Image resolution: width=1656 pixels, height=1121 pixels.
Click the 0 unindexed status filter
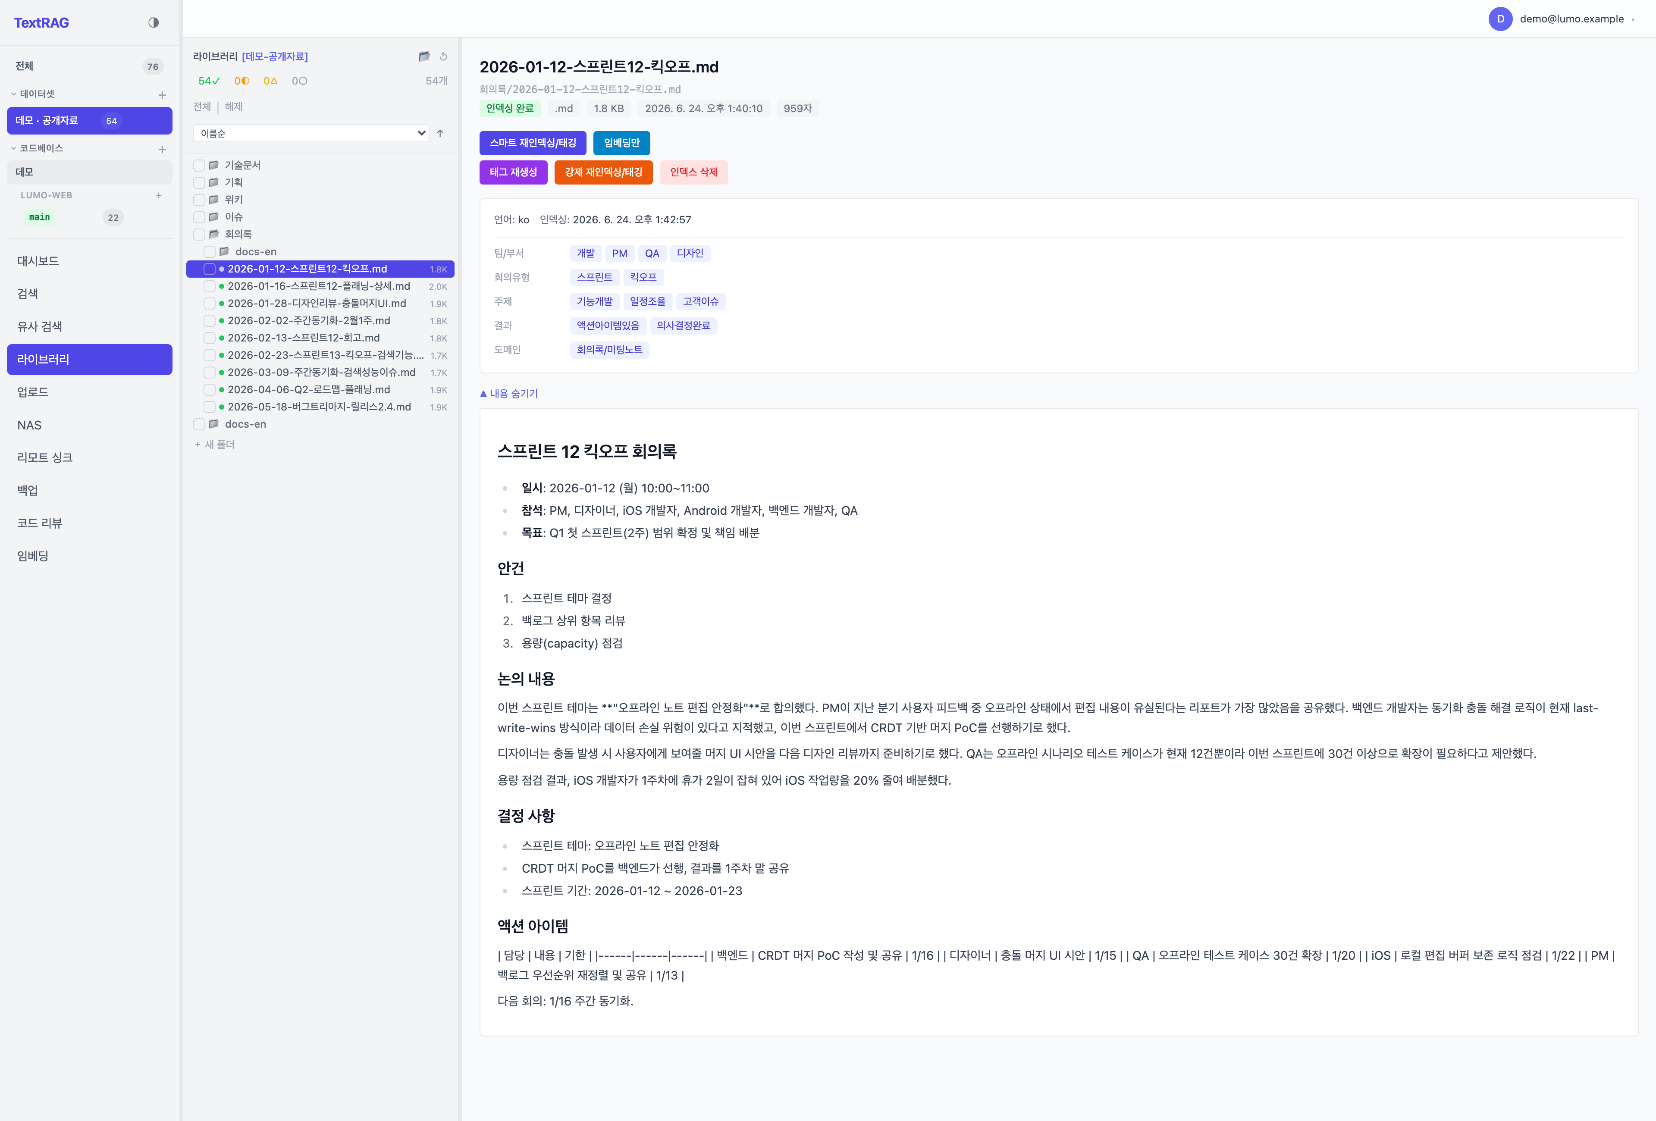click(299, 81)
